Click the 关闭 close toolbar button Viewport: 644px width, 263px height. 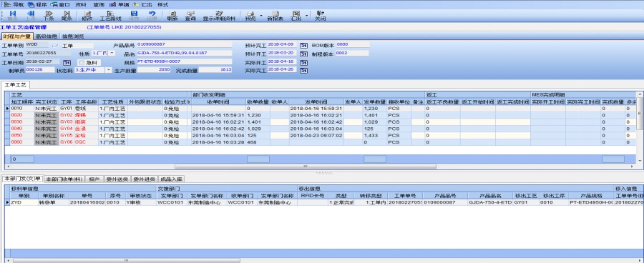321,16
